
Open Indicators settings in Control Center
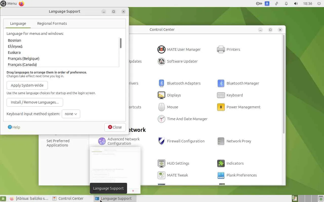click(x=230, y=163)
